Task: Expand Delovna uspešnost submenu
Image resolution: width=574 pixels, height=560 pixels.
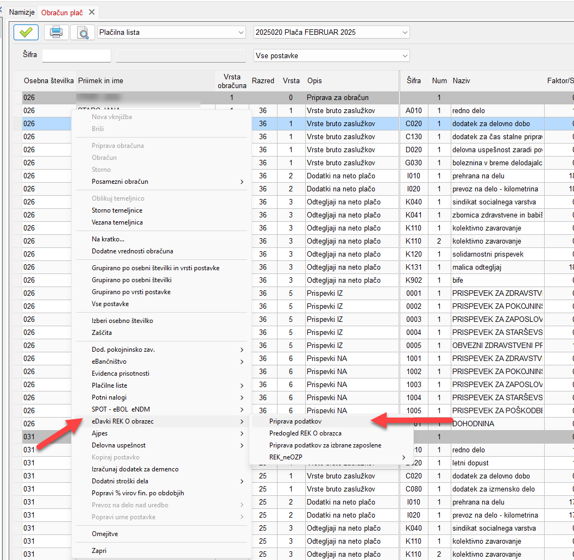Action: (161, 445)
